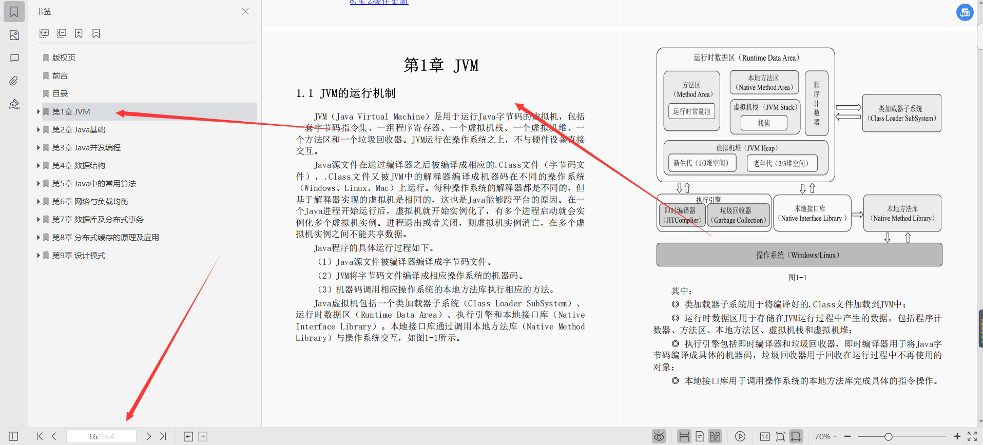The image size is (983, 445).
Task: Click the 图1-1 figure caption
Action: tap(797, 278)
